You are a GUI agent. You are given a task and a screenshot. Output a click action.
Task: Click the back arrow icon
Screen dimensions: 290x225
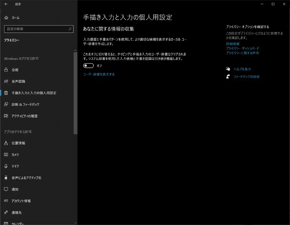[6, 4]
